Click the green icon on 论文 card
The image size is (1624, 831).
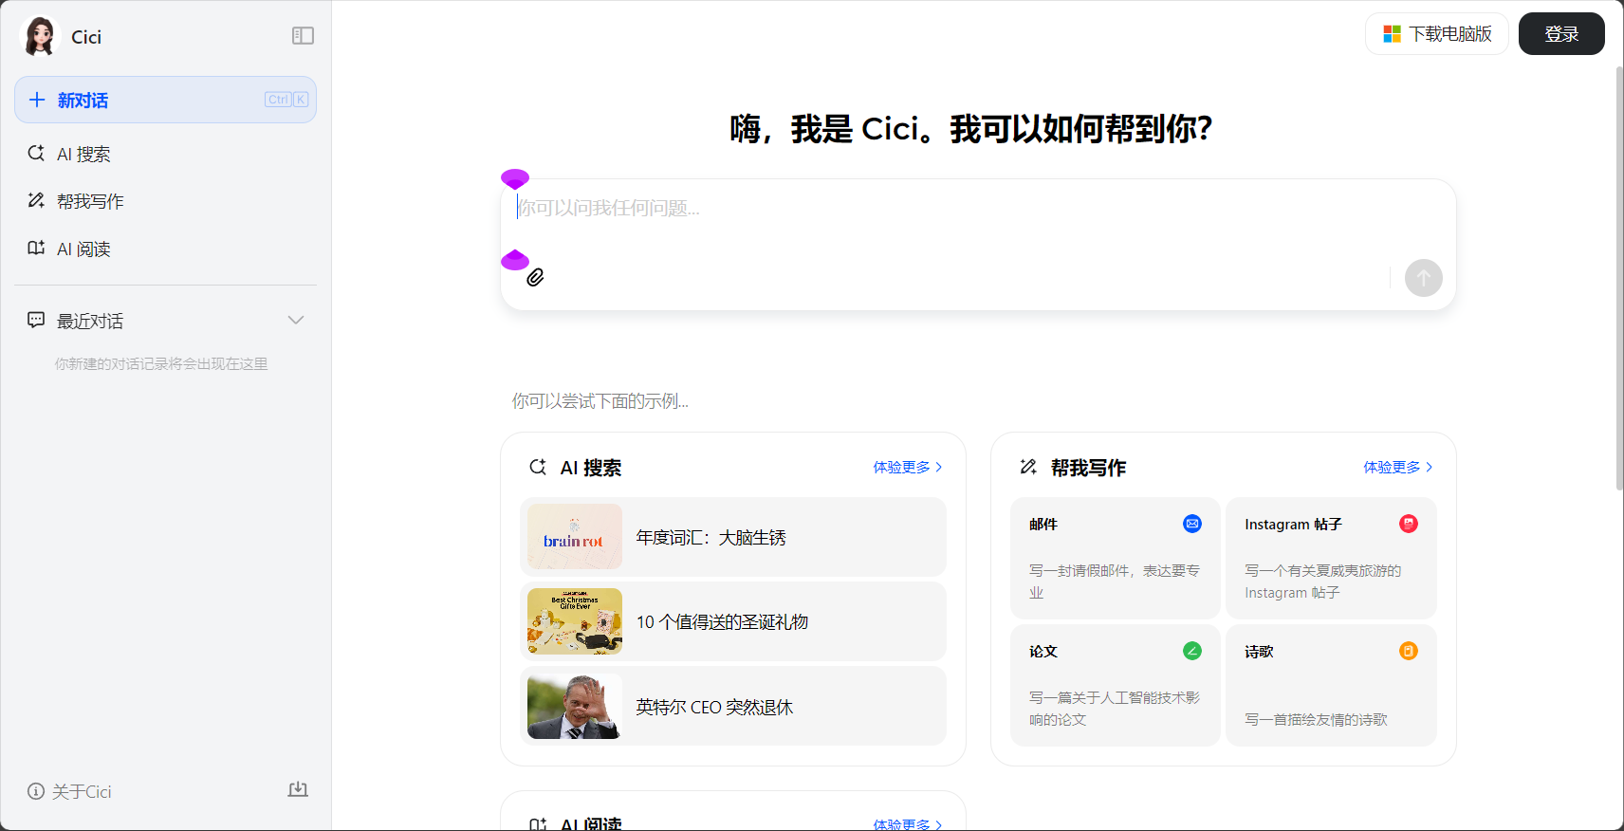click(1192, 651)
